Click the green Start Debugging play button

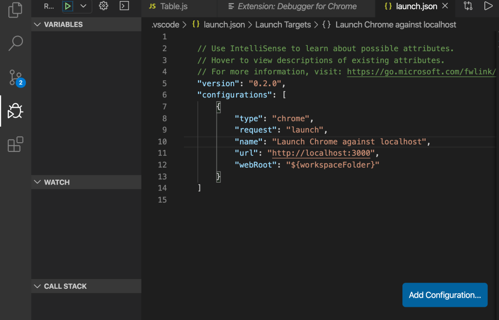(68, 6)
